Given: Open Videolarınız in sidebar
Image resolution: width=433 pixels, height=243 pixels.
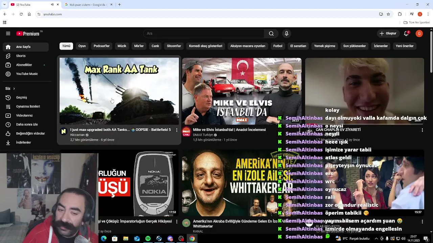Looking at the screenshot, I should pyautogui.click(x=26, y=115).
